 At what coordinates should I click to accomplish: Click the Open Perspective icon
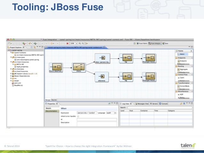135,43
